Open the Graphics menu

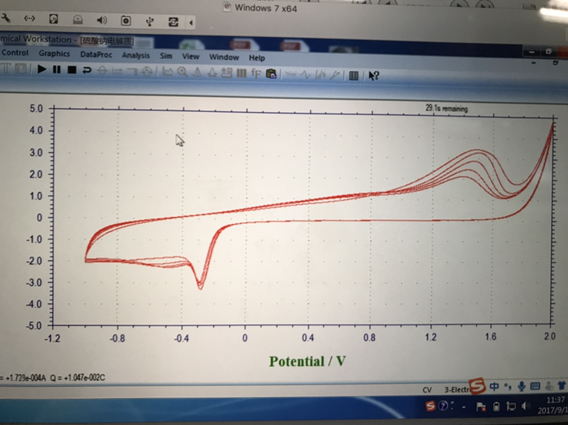pyautogui.click(x=55, y=54)
